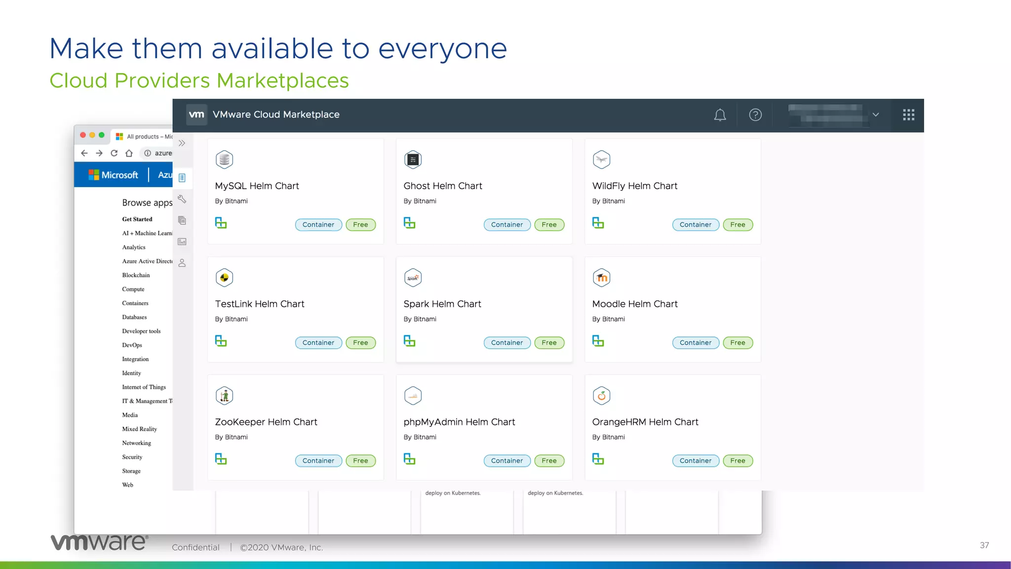Open the Spark Helm Chart title
The height and width of the screenshot is (569, 1011).
click(x=442, y=304)
